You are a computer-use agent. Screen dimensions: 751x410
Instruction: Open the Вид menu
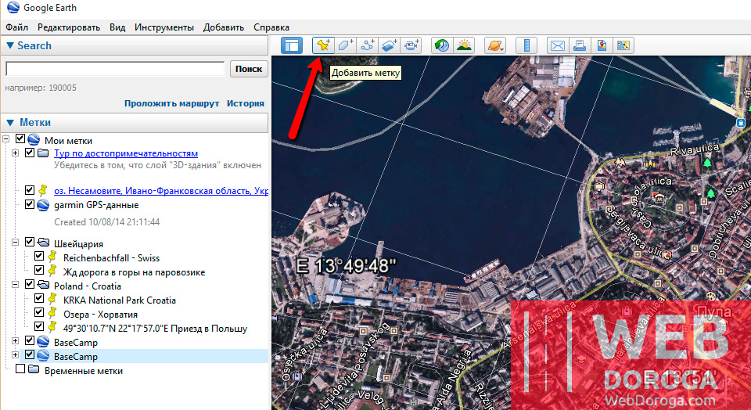tap(117, 27)
